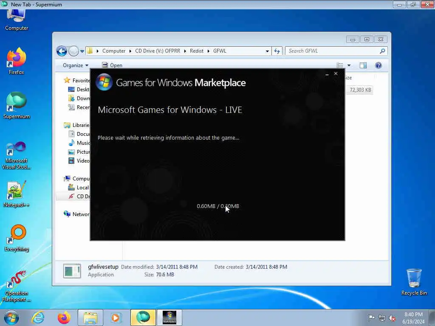This screenshot has height=326, width=435.
Task: Open the Computer desktop icon
Action: (x=17, y=20)
